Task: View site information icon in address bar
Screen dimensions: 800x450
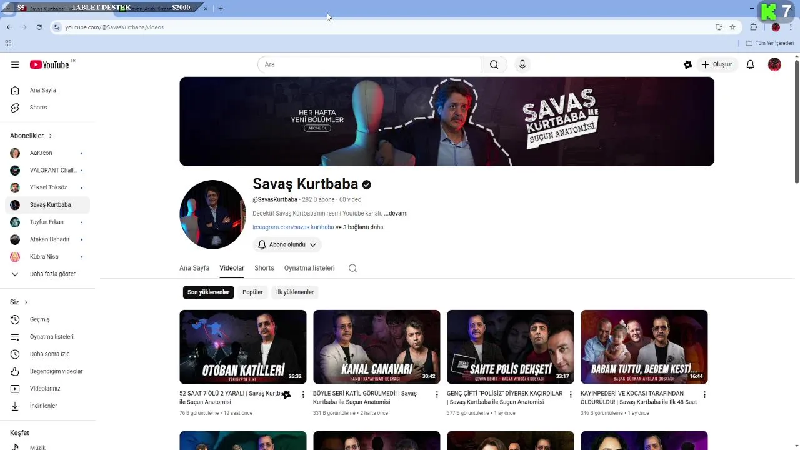Action: 57,27
